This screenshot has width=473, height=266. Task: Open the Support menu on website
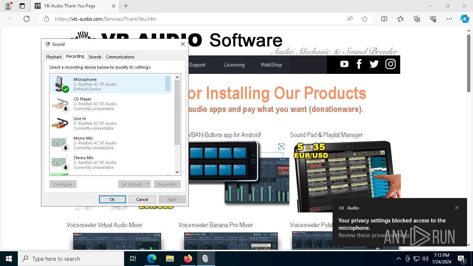[x=197, y=65]
